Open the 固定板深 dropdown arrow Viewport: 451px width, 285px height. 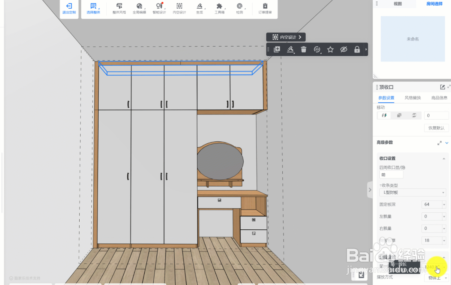click(444, 205)
